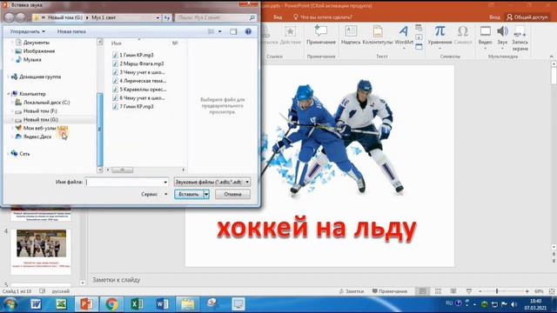Switch to Normal view in status bar
Viewport: 557px width, 313px height.
coord(423,291)
